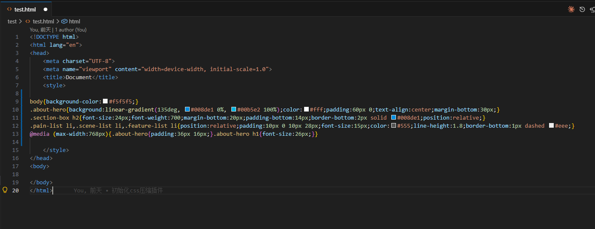595x229 pixels.
Task: Open the #555 color swatch
Action: (x=393, y=126)
